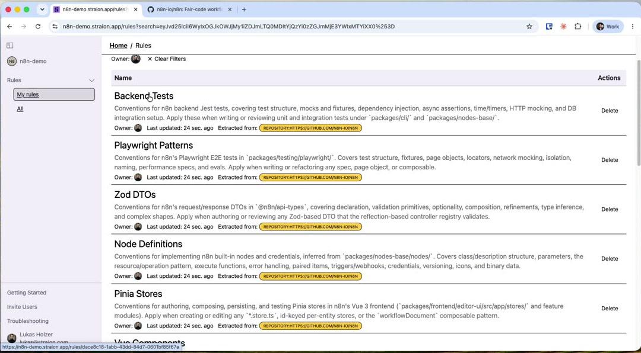Screen dimensions: 641x353
Task: Delete the Node Definitions rule
Action: point(610,259)
